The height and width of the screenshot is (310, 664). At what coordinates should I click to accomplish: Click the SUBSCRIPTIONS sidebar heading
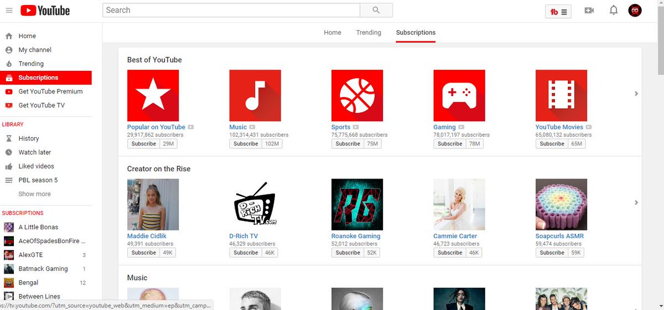pos(23,213)
